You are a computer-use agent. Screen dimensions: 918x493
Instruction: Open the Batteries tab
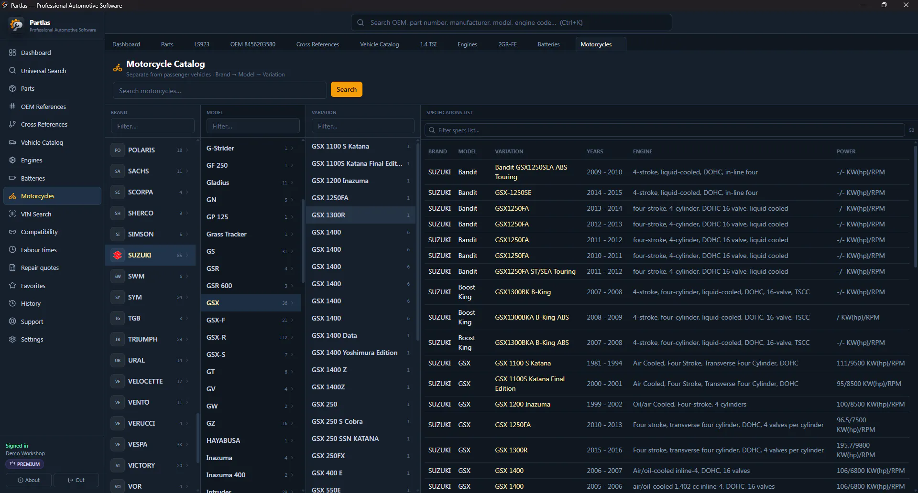(x=548, y=44)
